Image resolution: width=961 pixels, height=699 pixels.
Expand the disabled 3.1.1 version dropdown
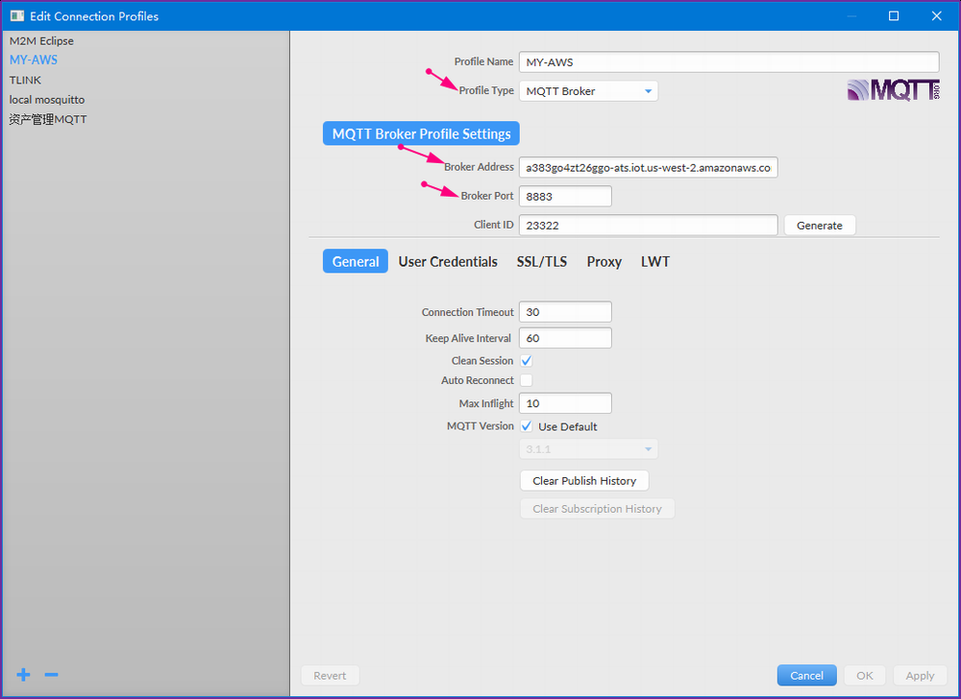pos(588,449)
